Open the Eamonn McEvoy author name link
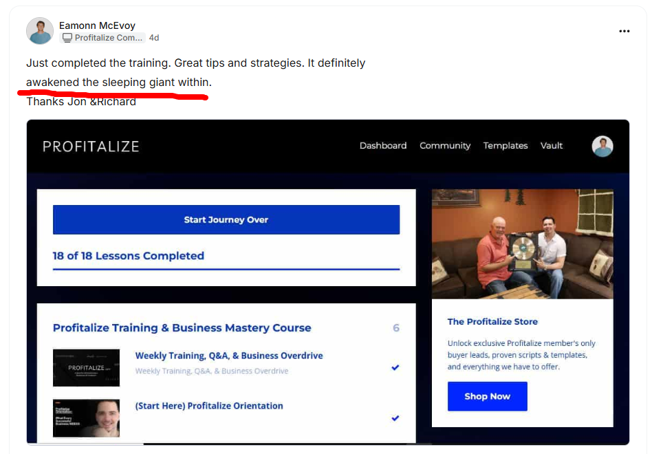 pos(97,25)
